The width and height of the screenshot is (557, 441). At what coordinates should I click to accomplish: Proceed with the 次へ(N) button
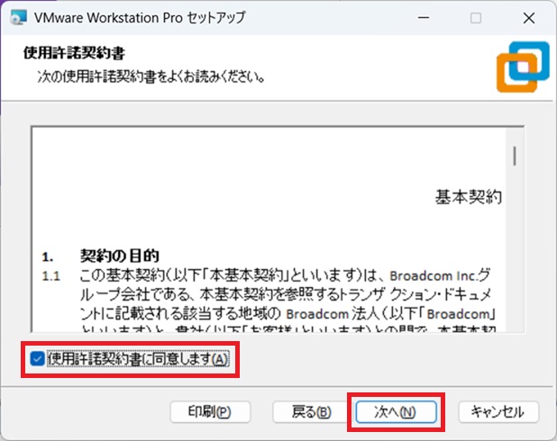click(x=396, y=412)
